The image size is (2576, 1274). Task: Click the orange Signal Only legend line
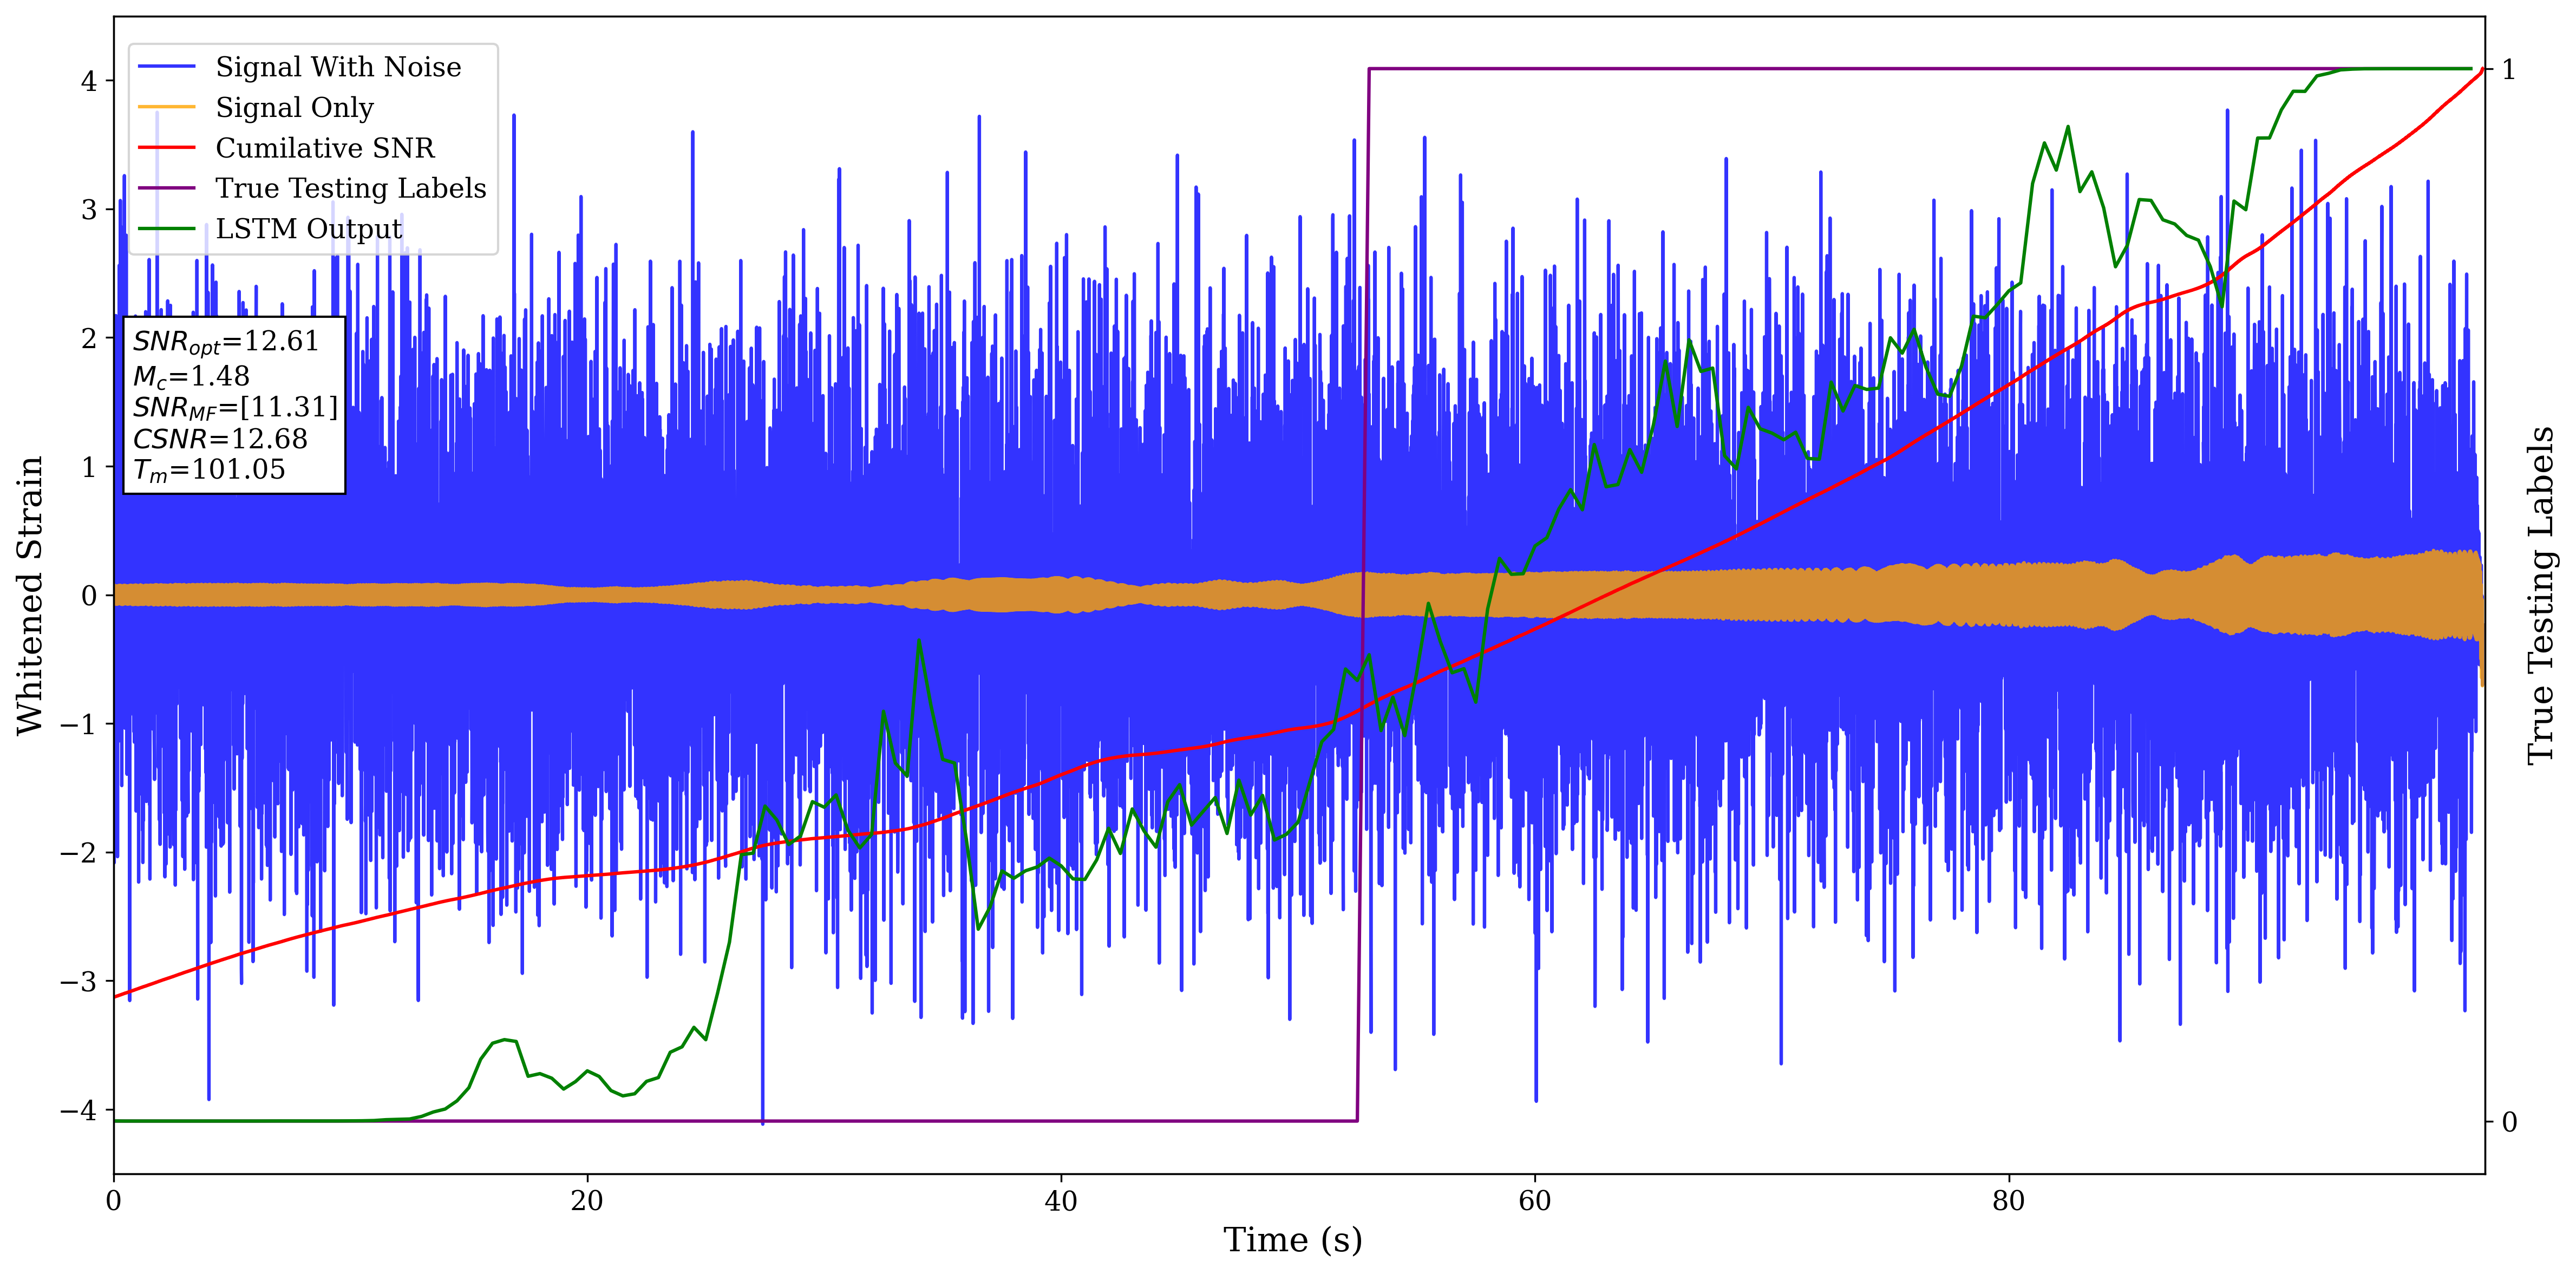(x=166, y=107)
